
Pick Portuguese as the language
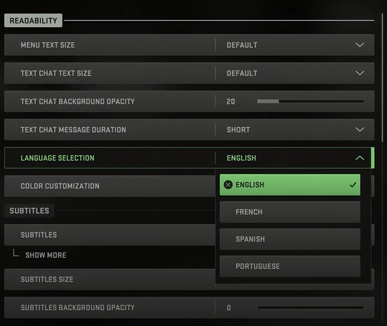pyautogui.click(x=290, y=266)
